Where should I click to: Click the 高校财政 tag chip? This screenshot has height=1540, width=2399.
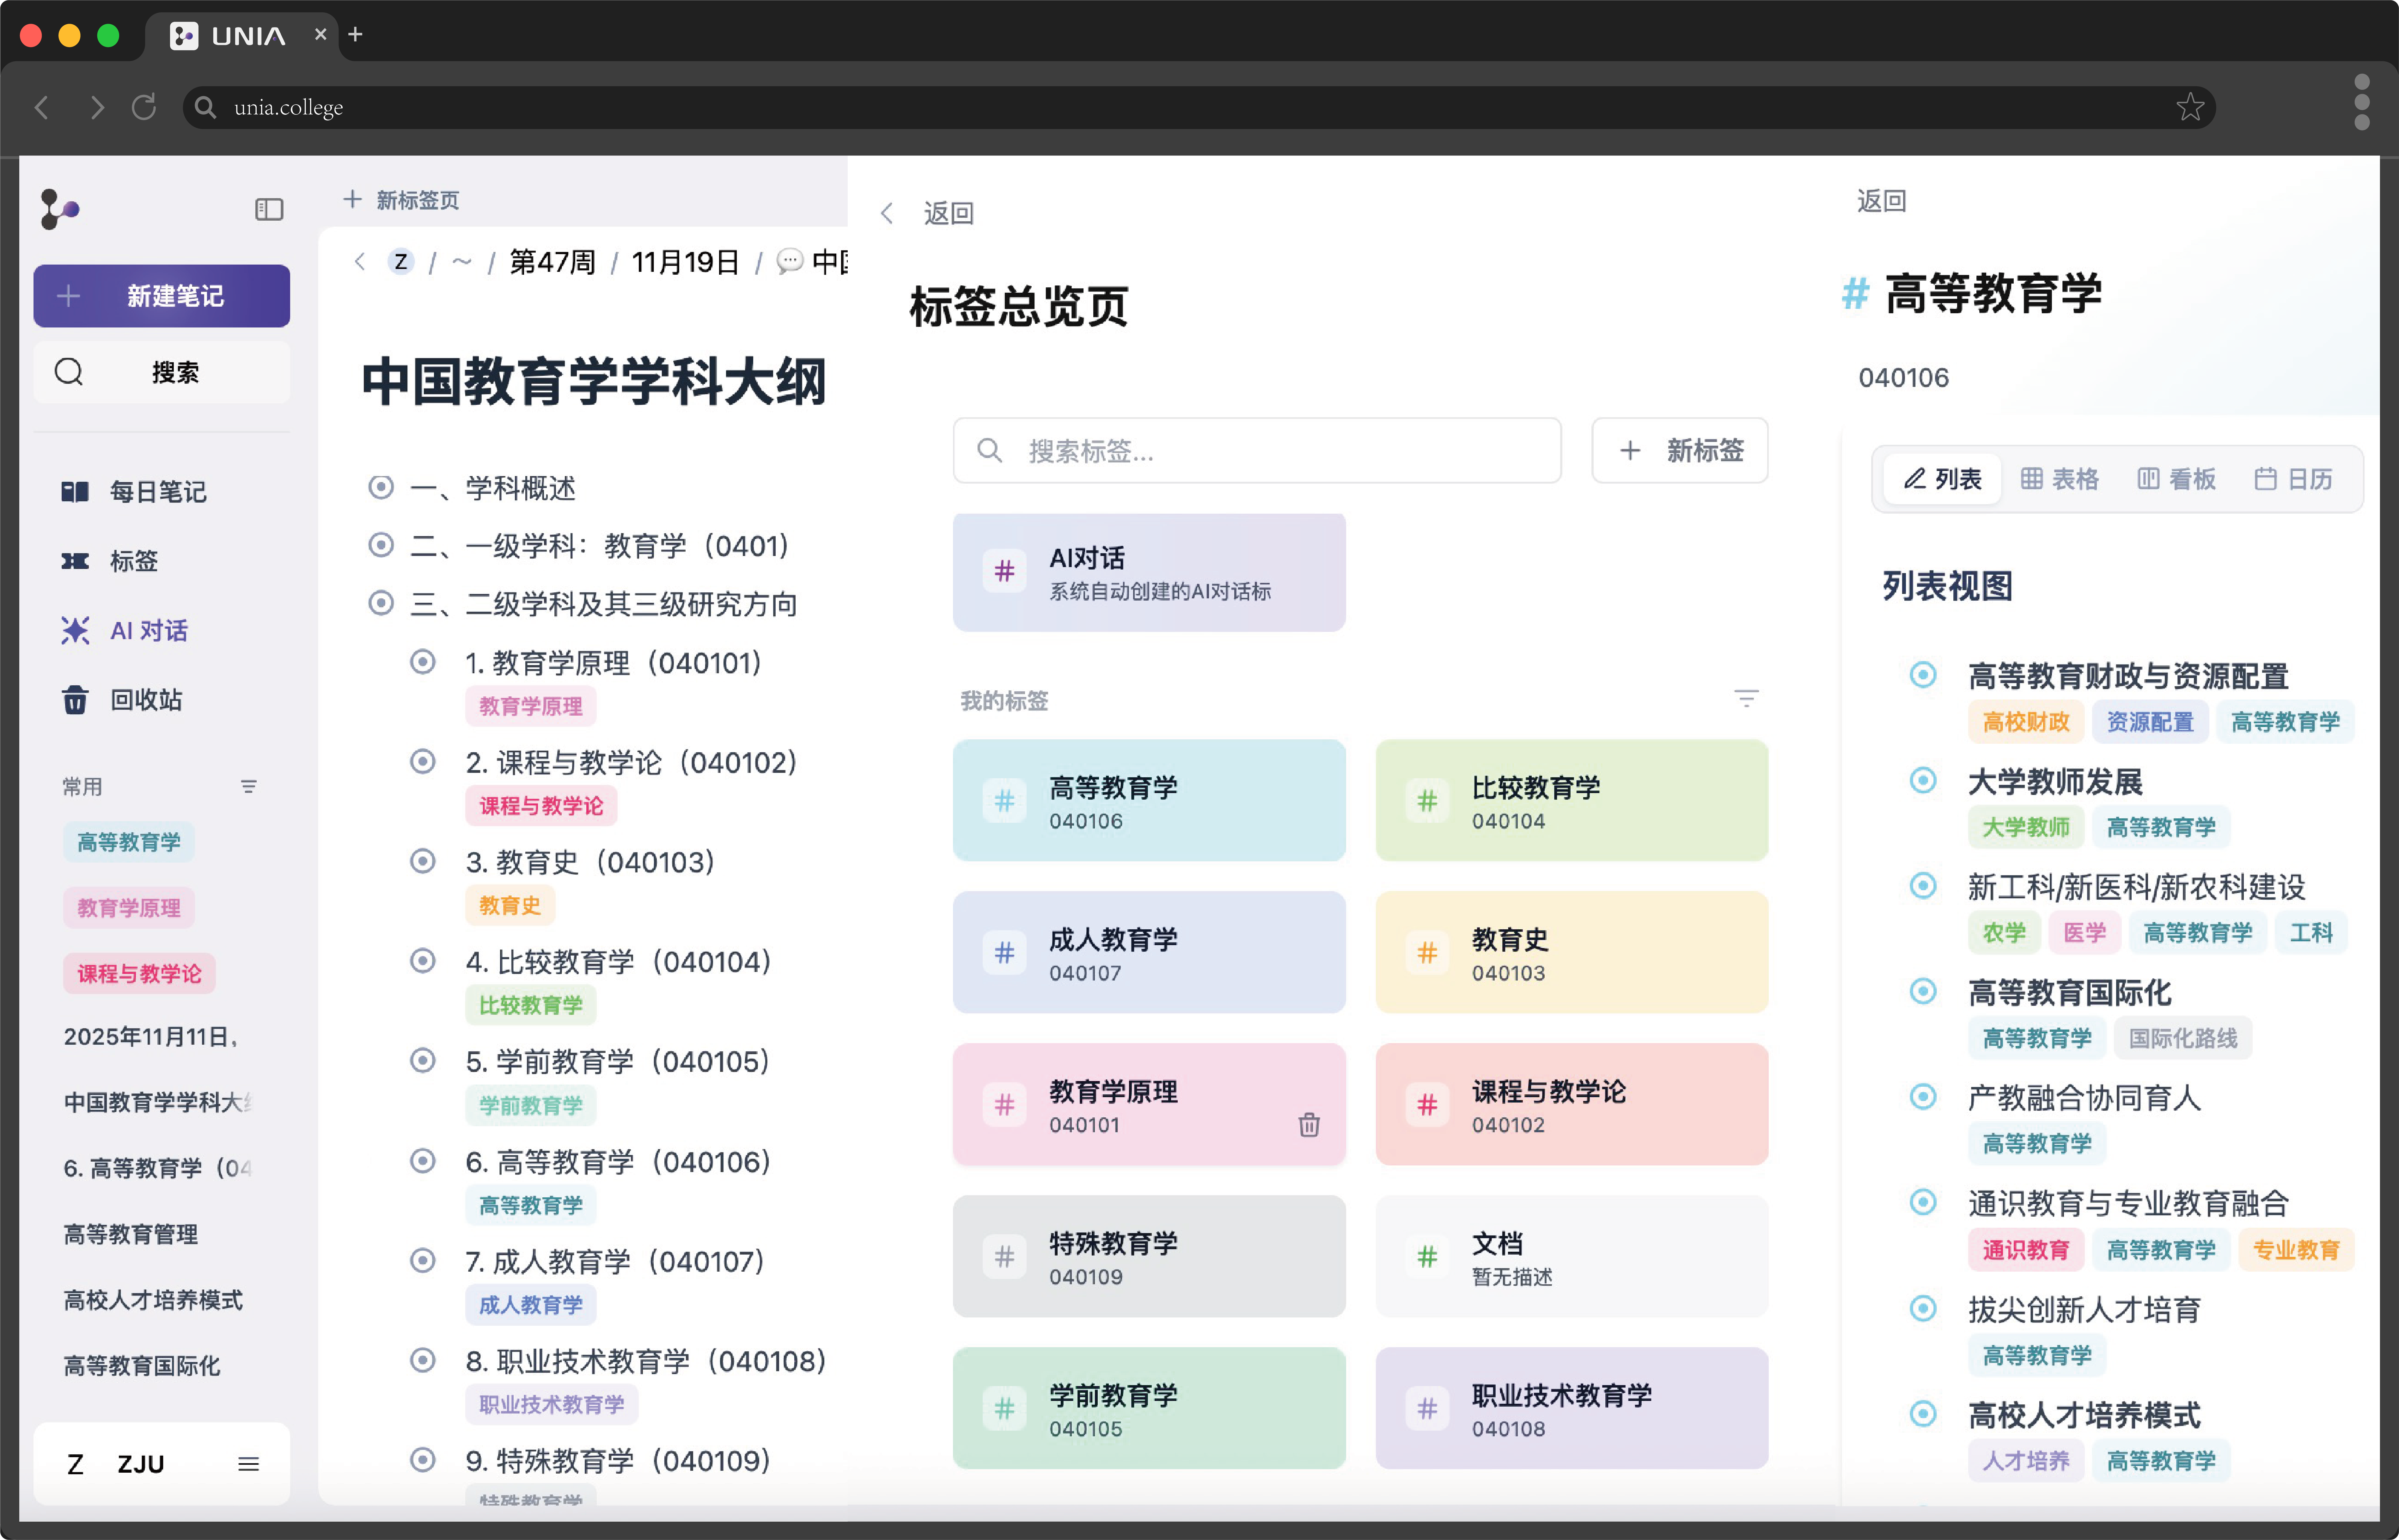(2026, 722)
